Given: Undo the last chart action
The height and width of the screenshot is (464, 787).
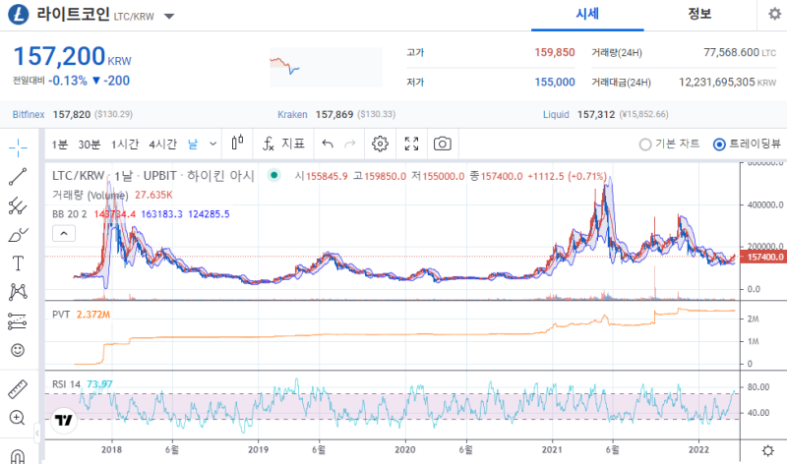Looking at the screenshot, I should [x=328, y=144].
